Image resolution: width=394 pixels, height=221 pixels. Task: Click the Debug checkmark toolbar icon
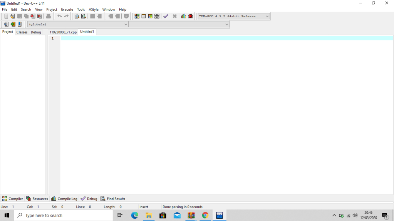click(166, 16)
